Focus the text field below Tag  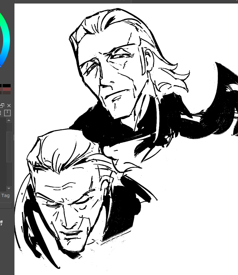coord(6,205)
